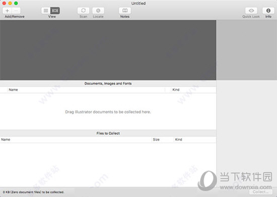Click the dark preview area
The height and width of the screenshot is (197, 277).
(108, 50)
